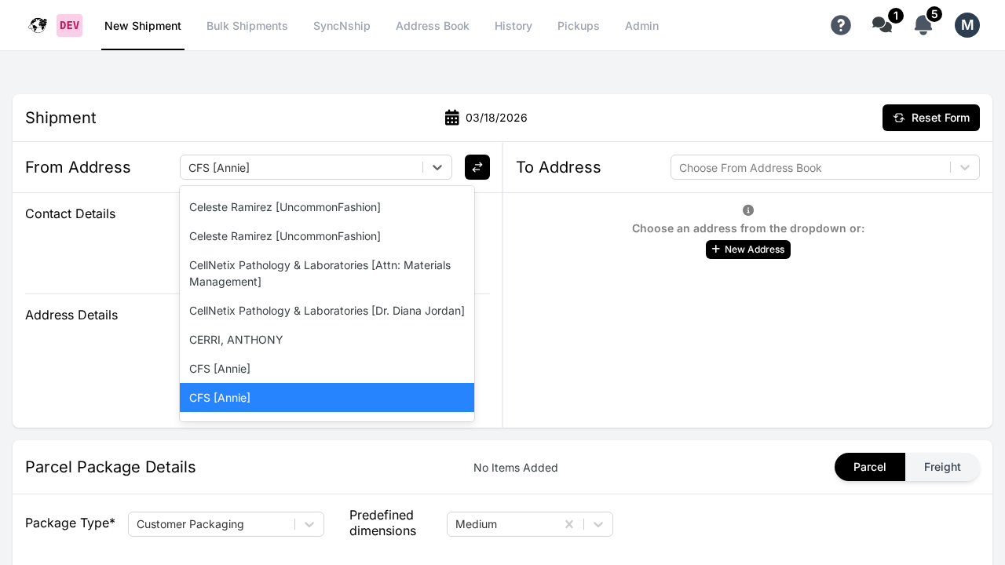
Task: Check the notifications bell with 5 alerts
Action: coord(923,25)
